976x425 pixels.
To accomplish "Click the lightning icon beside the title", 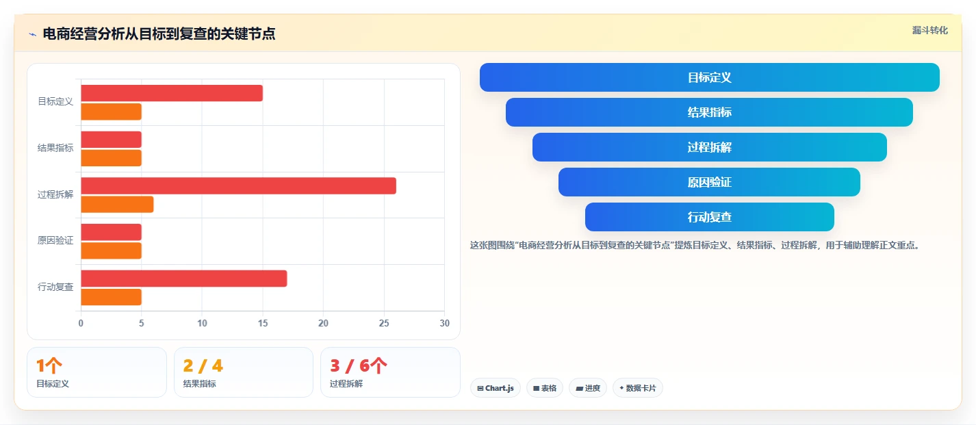I will [x=32, y=34].
